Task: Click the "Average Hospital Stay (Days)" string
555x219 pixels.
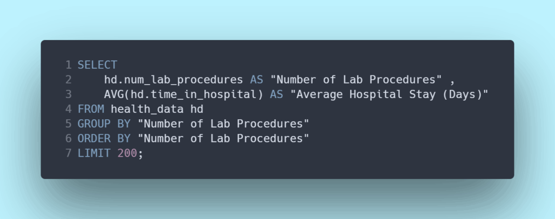Action: [389, 94]
